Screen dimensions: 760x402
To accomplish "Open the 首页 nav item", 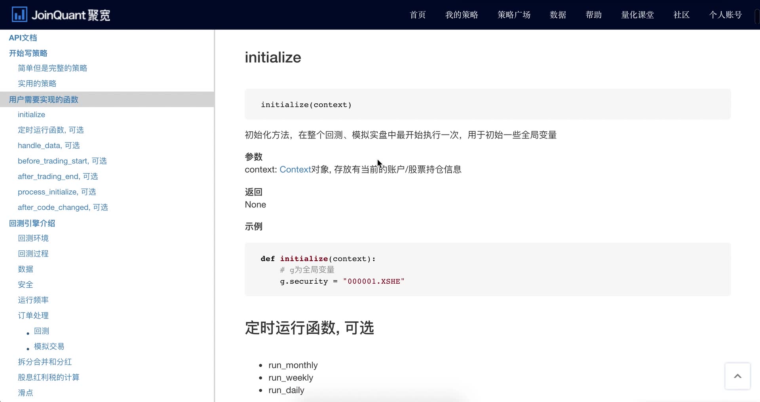I will (x=418, y=15).
